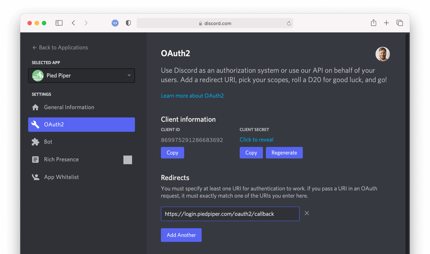The width and height of the screenshot is (430, 254).
Task: Copy the Client ID
Action: point(173,153)
